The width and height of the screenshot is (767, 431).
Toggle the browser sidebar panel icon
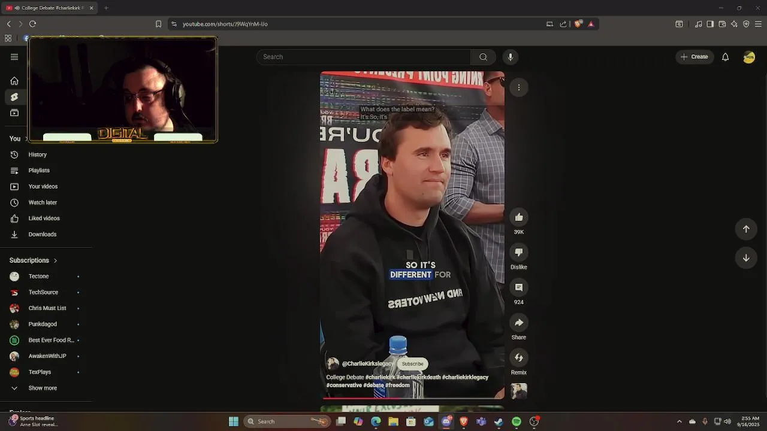pos(710,24)
